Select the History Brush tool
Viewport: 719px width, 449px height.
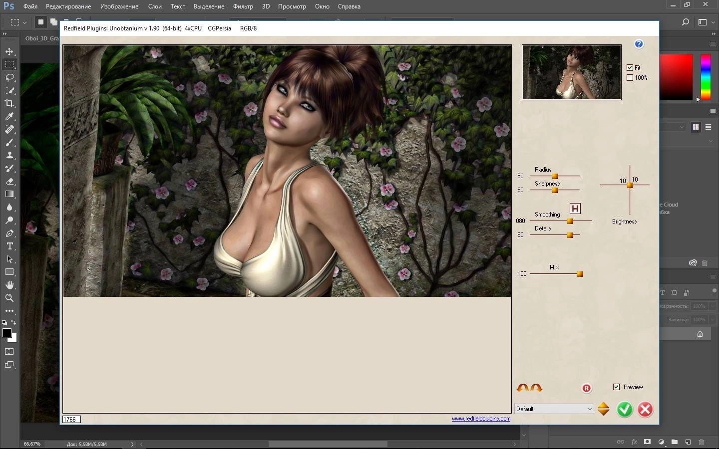9,168
